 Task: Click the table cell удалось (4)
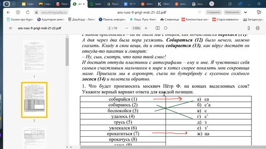coord(123,116)
